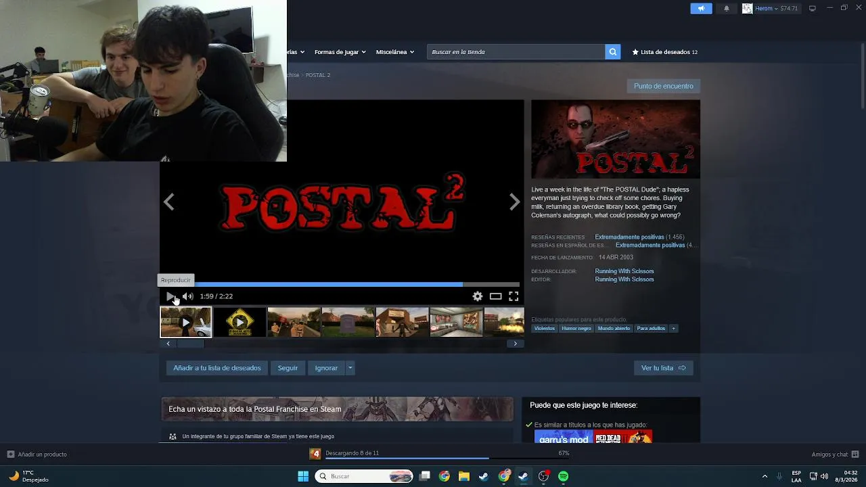Click the thumbnail strip scrollbar handle
The image size is (866, 487).
(x=190, y=344)
